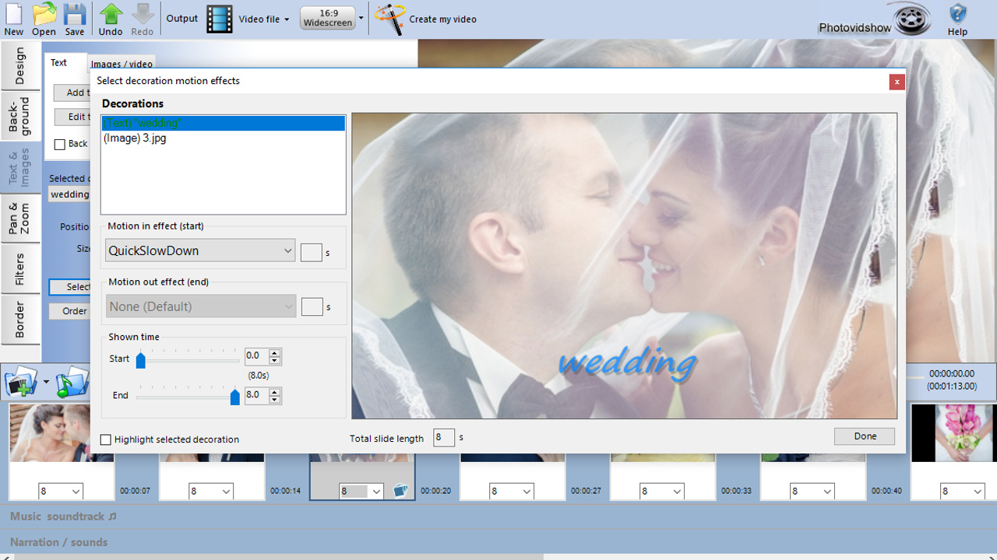
Task: Click the add music icon above the timeline
Action: (x=72, y=381)
